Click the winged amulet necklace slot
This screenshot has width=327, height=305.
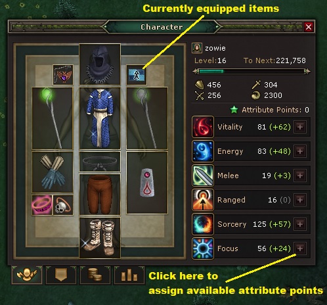[x=63, y=75]
